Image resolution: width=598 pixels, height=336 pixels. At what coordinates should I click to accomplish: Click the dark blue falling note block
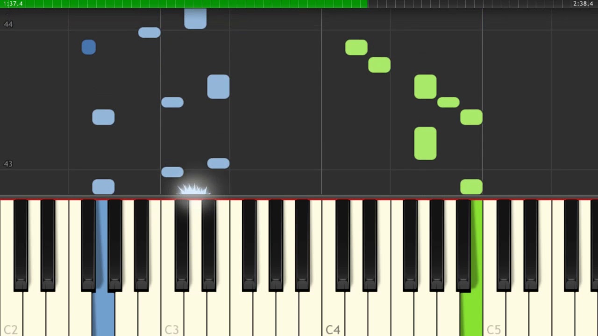pyautogui.click(x=88, y=47)
